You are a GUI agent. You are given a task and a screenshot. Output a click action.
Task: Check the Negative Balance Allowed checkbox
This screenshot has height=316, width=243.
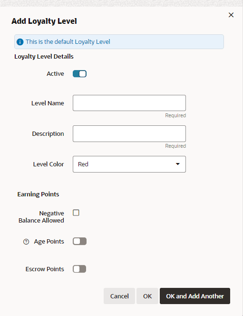[x=76, y=213]
